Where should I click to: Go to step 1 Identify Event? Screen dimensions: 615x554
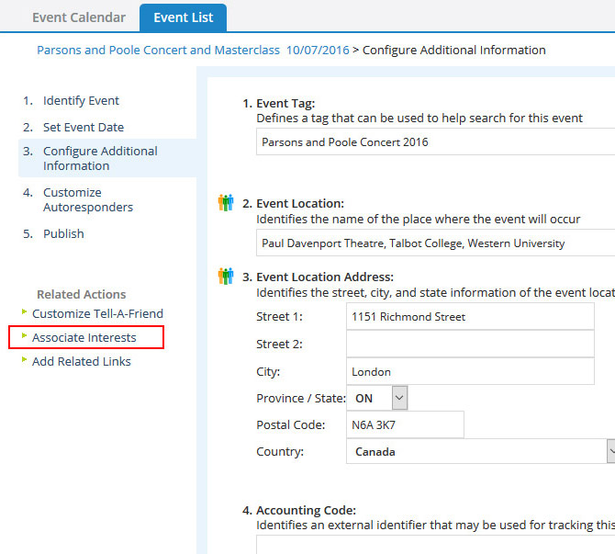[81, 101]
